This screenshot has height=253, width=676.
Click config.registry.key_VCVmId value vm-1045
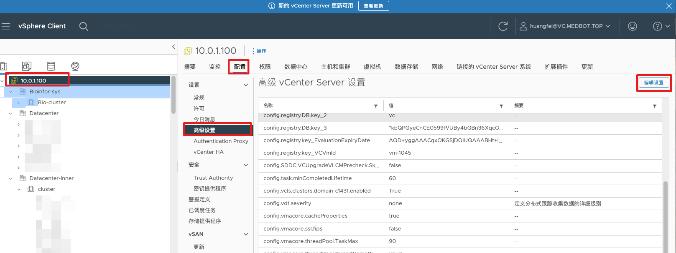[400, 153]
